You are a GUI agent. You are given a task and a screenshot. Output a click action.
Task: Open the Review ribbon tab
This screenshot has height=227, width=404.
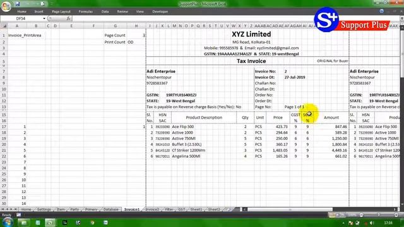click(x=122, y=11)
